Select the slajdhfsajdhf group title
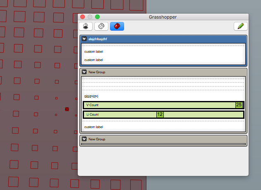Viewport: 261px width, 190px height. pyautogui.click(x=98, y=39)
